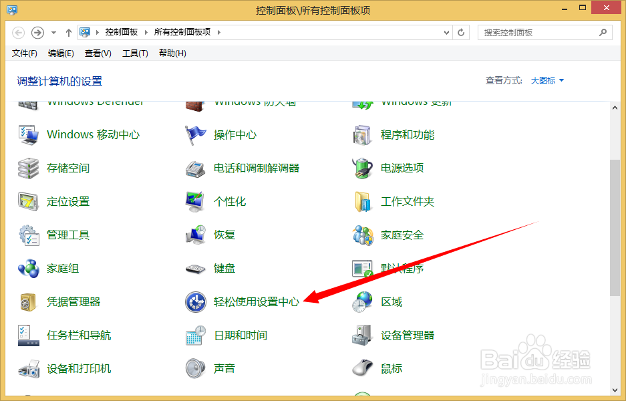The width and height of the screenshot is (626, 401).
Task: Click the refresh button in address bar
Action: click(461, 31)
